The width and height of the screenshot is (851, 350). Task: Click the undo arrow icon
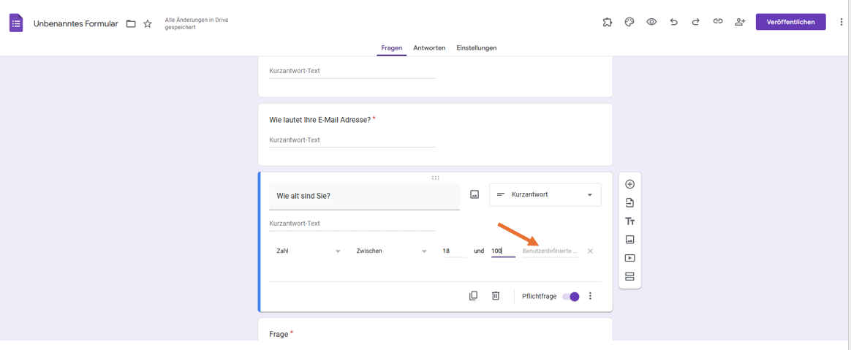tap(673, 22)
